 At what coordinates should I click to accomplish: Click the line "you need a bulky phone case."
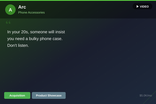tap(35, 39)
